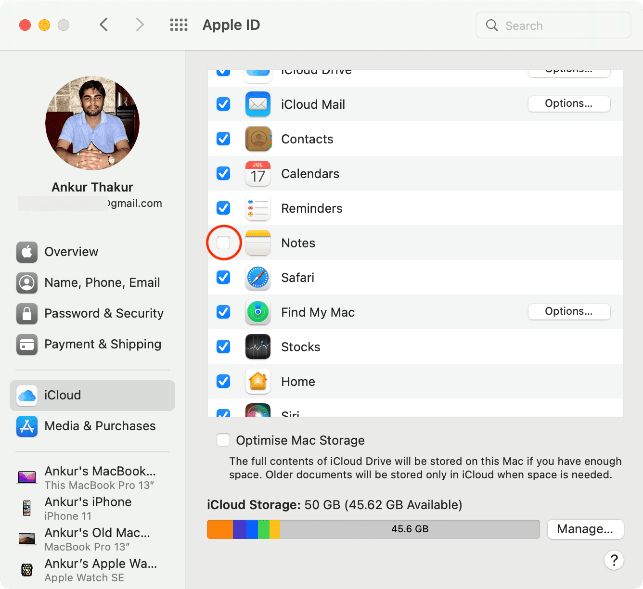This screenshot has height=589, width=643.
Task: Click the Contacts app icon
Action: point(258,139)
